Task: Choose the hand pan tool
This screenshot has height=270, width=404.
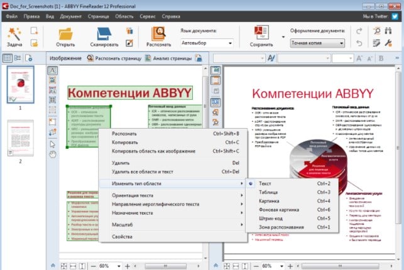Action: (x=53, y=154)
